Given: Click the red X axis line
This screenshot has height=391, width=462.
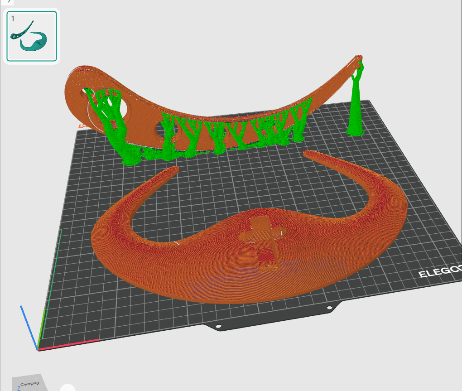Looking at the screenshot, I should tap(68, 345).
